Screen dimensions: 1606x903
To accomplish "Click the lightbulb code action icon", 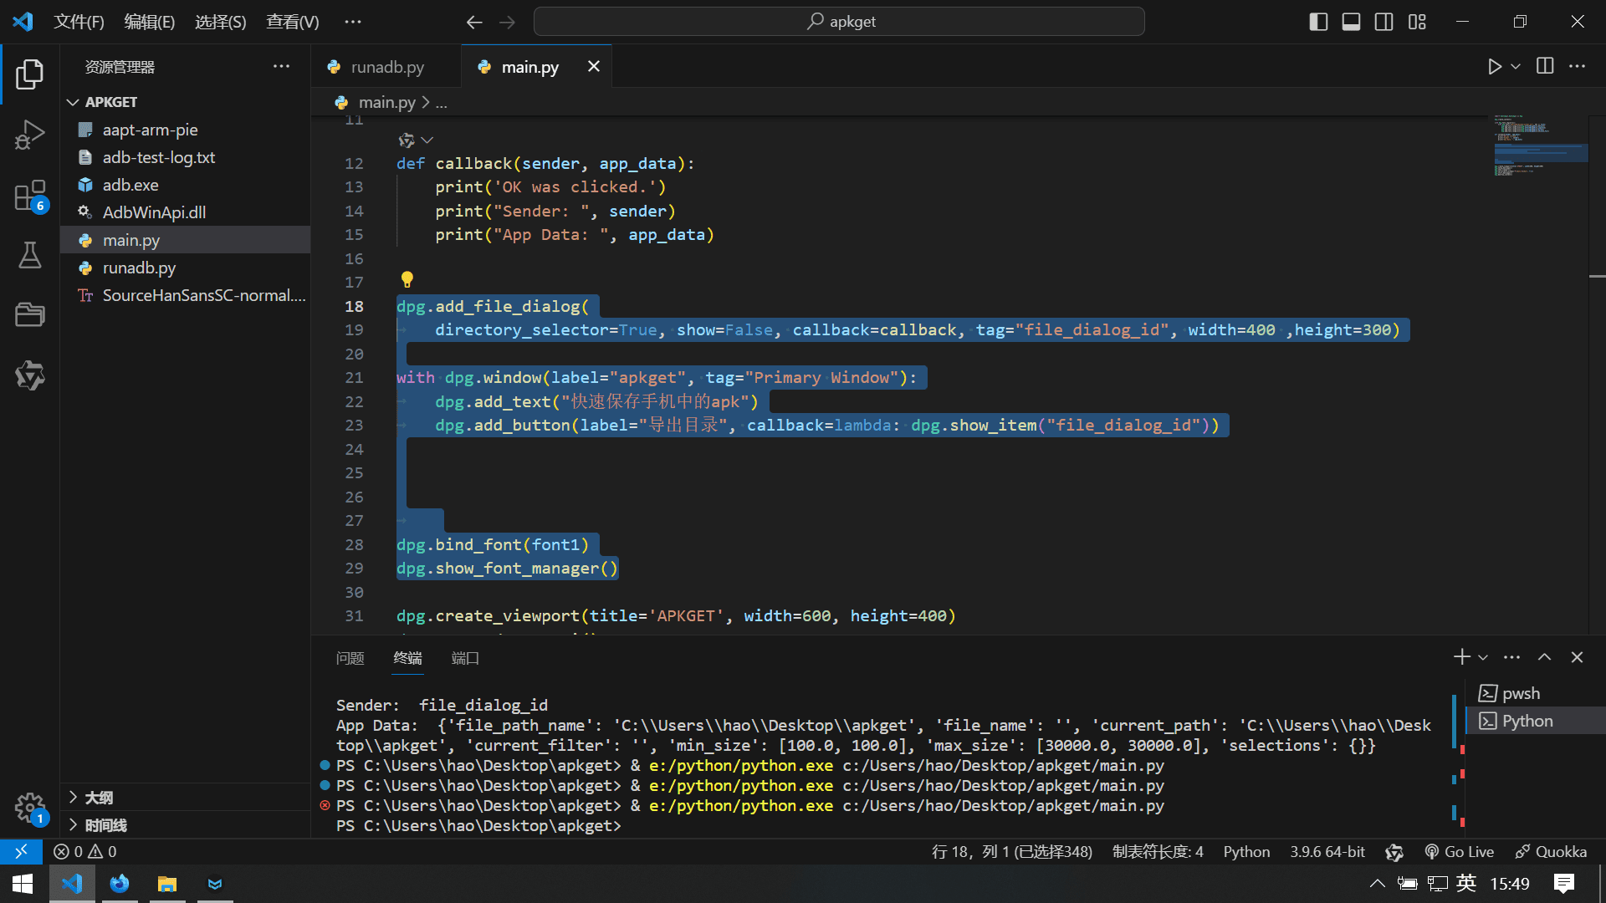I will 407,279.
